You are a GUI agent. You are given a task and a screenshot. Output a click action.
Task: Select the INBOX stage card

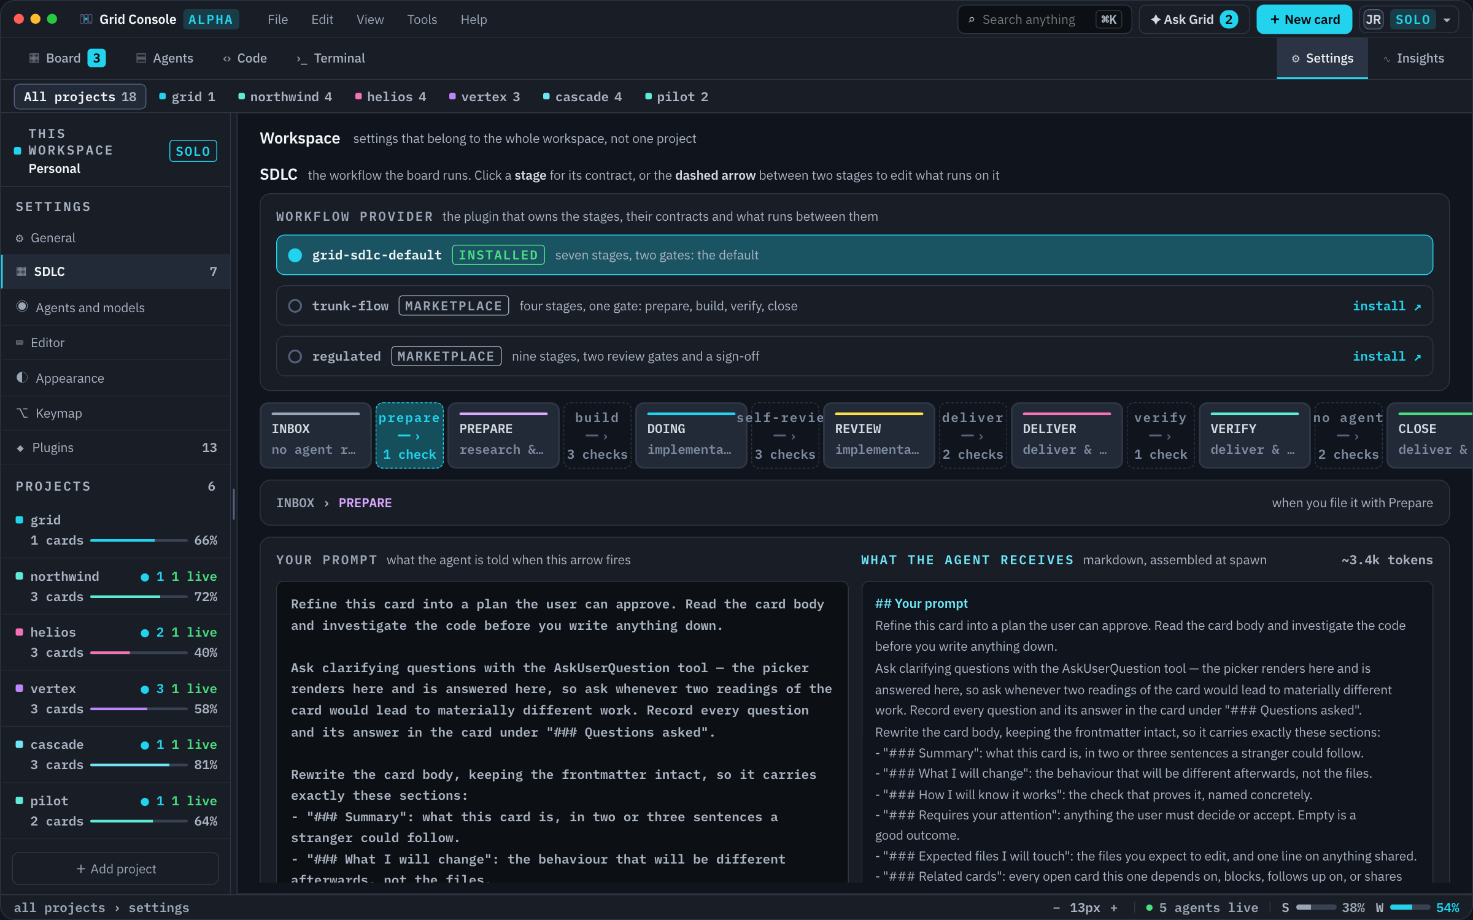(x=315, y=435)
